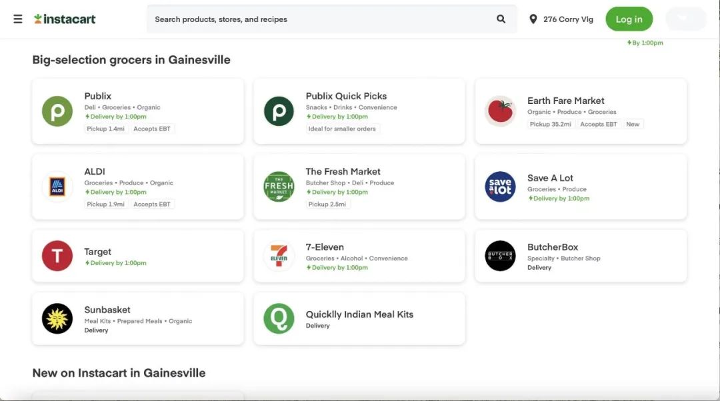Open the Sunbasket sun logo
Viewport: 720px width, 401px height.
click(x=57, y=318)
